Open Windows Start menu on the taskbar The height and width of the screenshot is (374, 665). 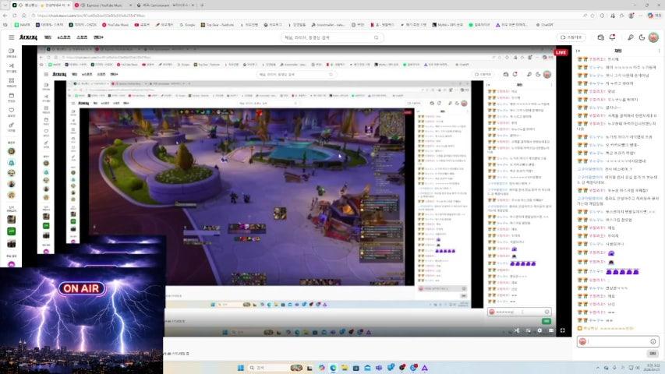pyautogui.click(x=240, y=368)
